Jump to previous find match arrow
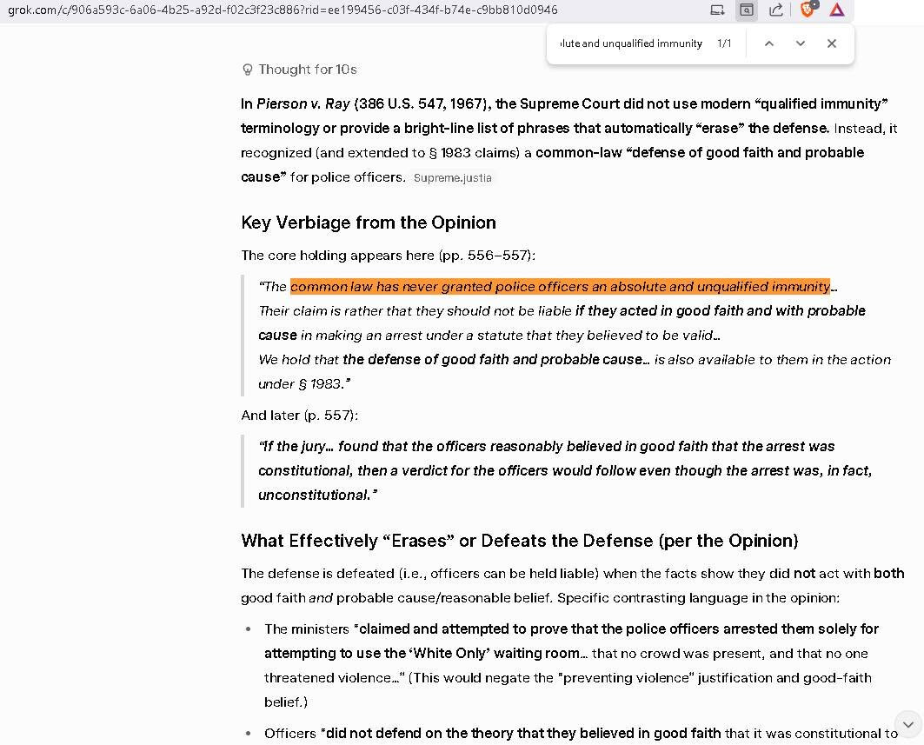Screen dimensions: 924x745 click(769, 43)
